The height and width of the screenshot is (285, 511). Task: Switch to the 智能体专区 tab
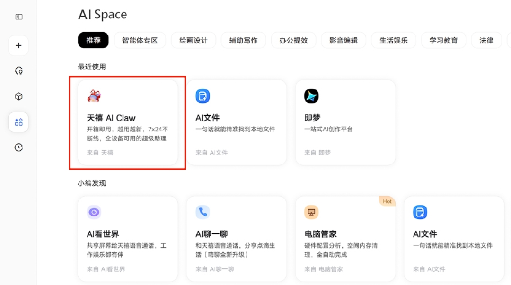point(140,40)
